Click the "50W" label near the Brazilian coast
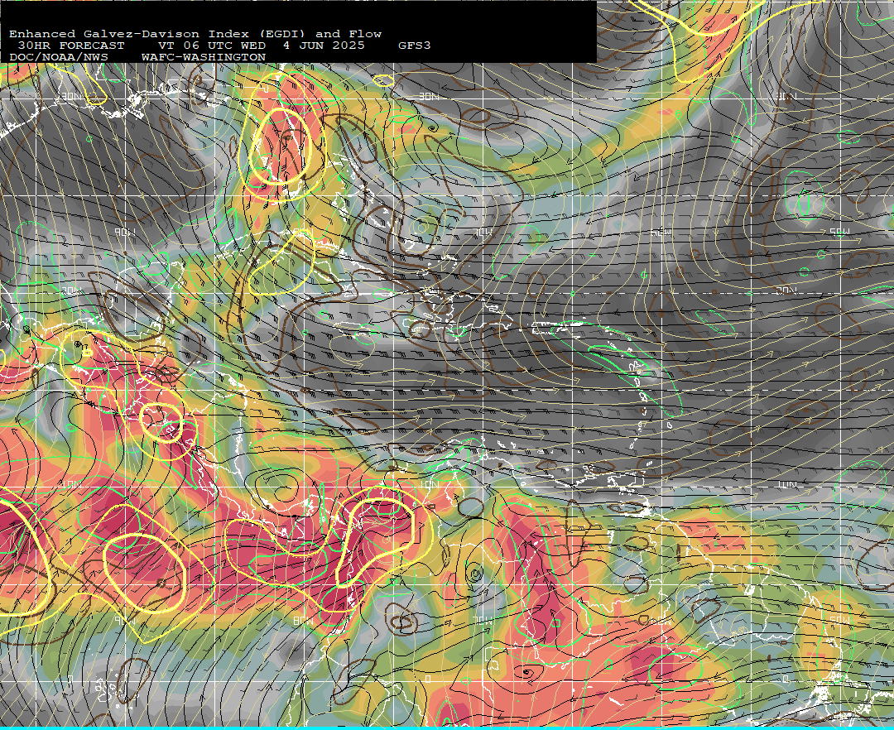 tap(839, 619)
